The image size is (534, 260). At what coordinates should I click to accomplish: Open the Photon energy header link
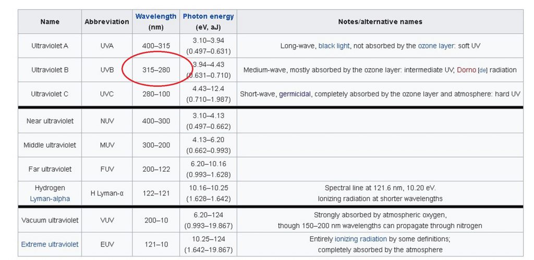pyautogui.click(x=208, y=17)
